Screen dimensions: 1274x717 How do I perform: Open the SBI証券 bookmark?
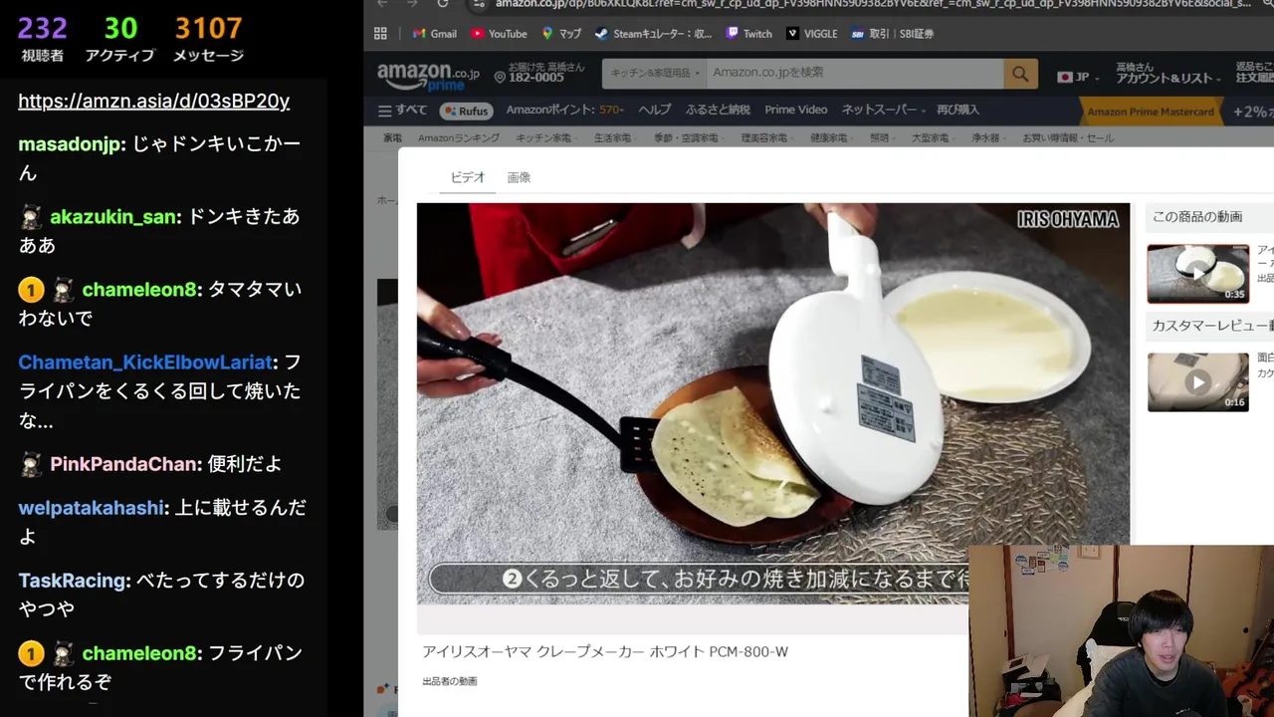coord(893,34)
